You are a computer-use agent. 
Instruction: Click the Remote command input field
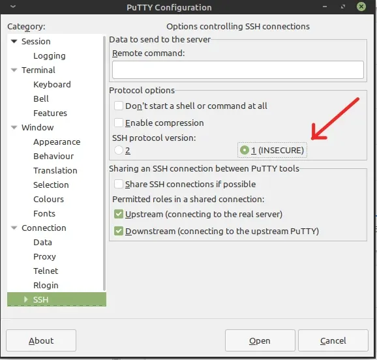(x=238, y=70)
